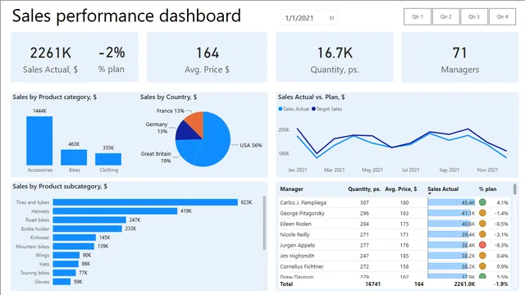The height and width of the screenshot is (295, 525).
Task: Click orange status dot for Cornelius Fichtner
Action: [482, 266]
